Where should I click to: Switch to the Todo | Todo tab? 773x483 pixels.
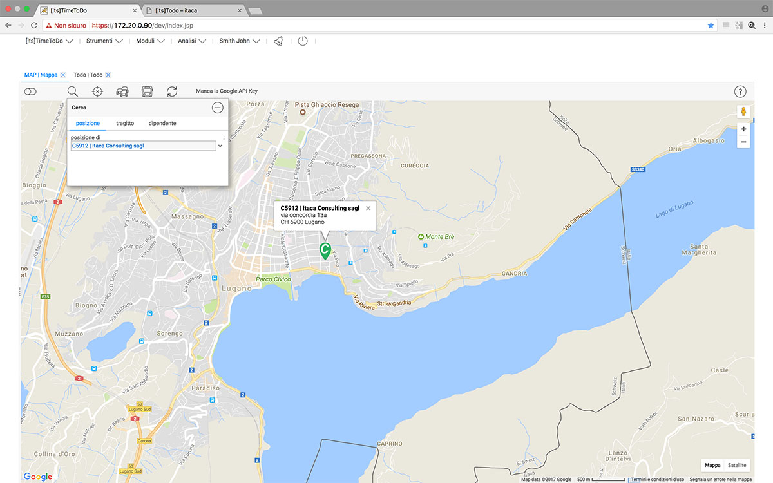click(88, 75)
